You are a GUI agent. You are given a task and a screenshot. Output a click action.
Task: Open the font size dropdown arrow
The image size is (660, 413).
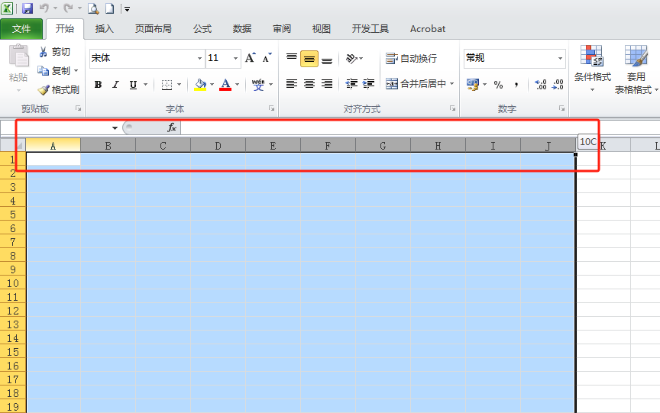236,59
